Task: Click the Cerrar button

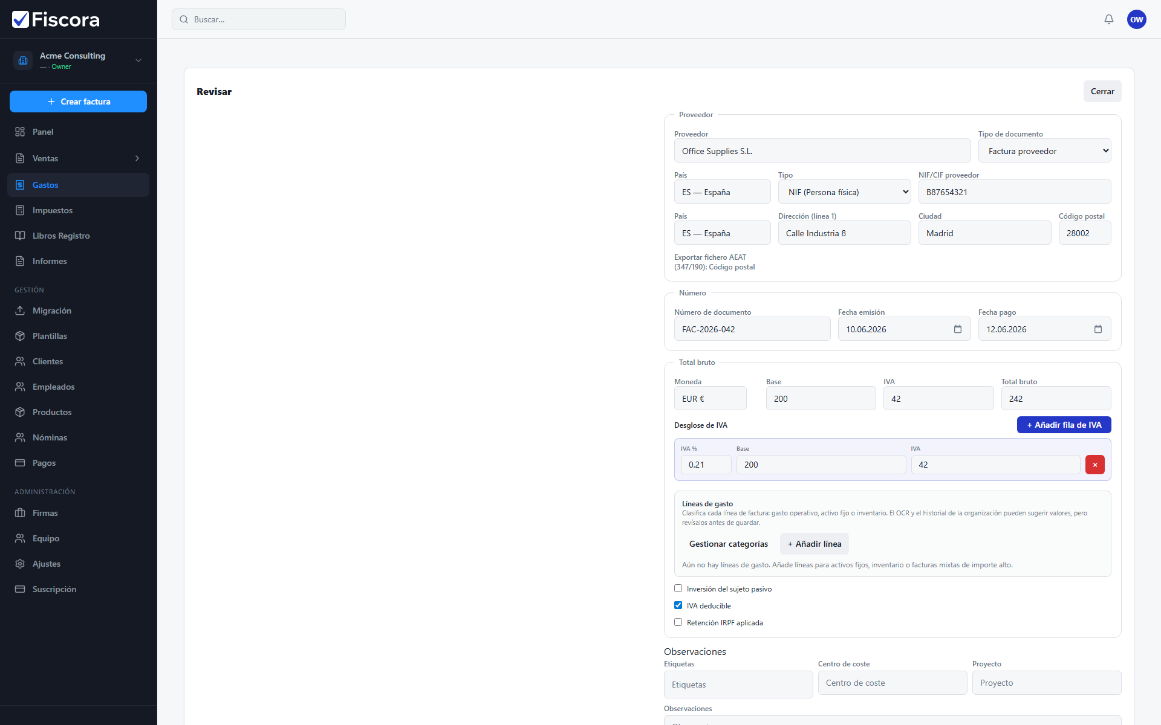Action: pos(1102,91)
